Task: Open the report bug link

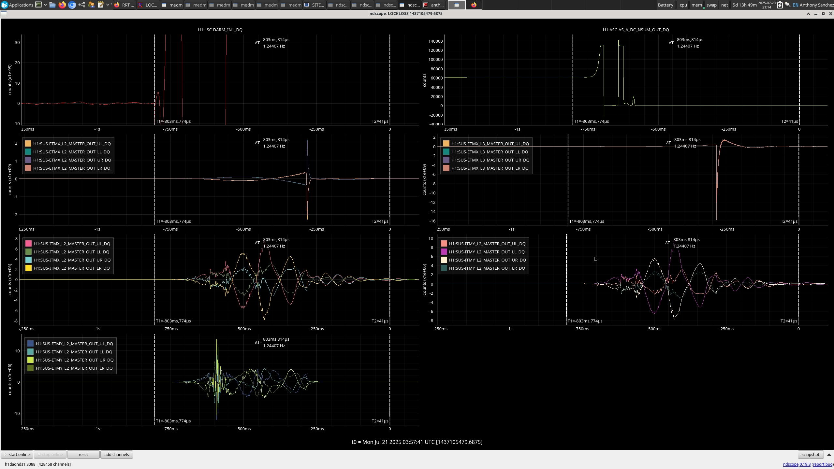Action: tap(823, 464)
